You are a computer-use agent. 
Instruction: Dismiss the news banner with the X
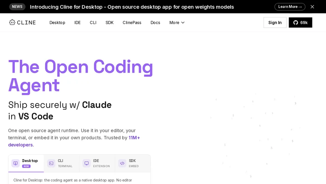coord(312,7)
